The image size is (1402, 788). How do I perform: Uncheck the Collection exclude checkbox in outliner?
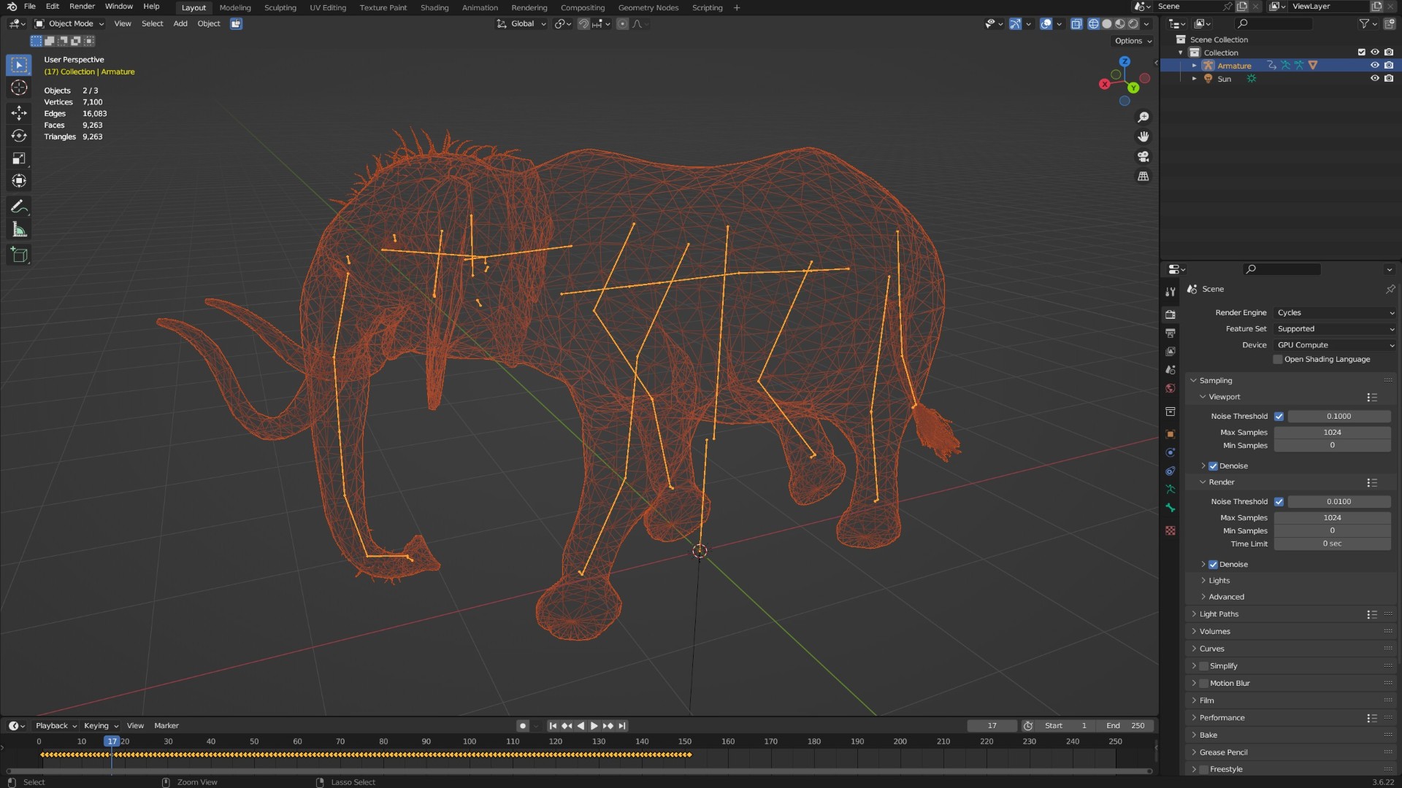pos(1361,53)
